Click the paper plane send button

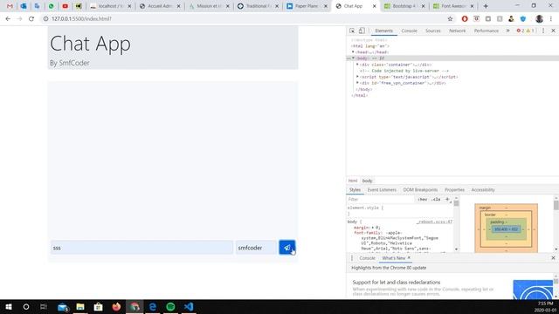287,248
